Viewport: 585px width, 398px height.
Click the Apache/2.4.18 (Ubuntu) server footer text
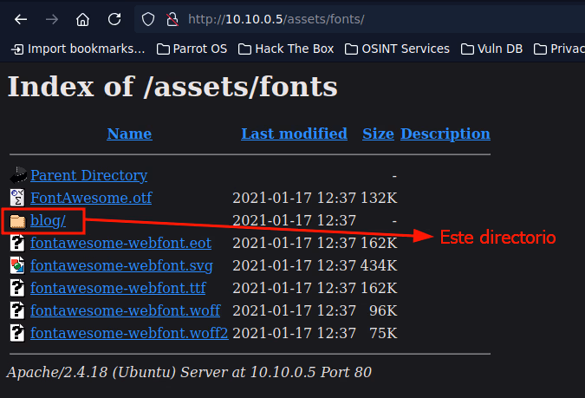189,372
